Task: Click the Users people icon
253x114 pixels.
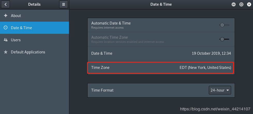Action: [6, 40]
